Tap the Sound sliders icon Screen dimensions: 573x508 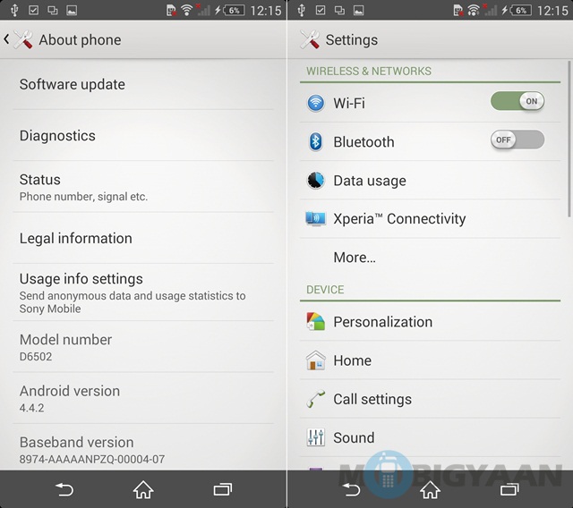tap(315, 437)
